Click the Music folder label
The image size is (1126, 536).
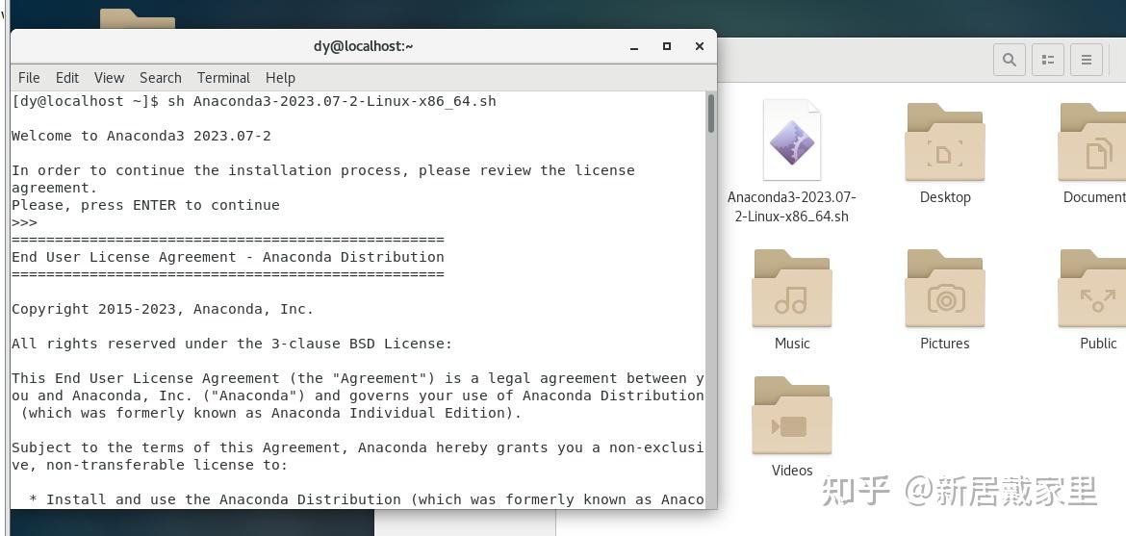pyautogui.click(x=792, y=344)
